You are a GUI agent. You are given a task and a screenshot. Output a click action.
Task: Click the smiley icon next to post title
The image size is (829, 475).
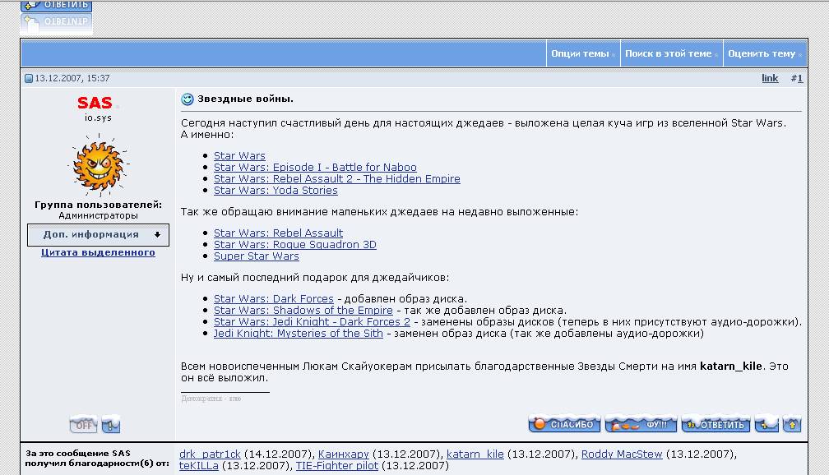tap(188, 99)
